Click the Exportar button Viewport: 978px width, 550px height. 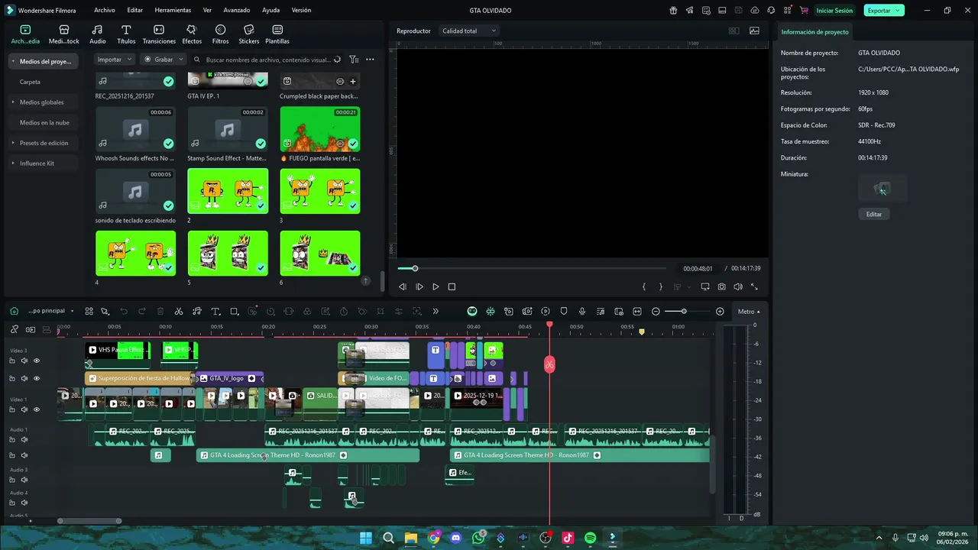click(x=884, y=11)
